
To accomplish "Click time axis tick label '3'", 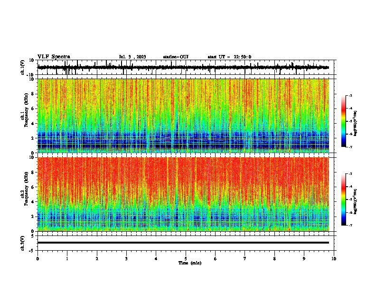I will coord(126,259).
